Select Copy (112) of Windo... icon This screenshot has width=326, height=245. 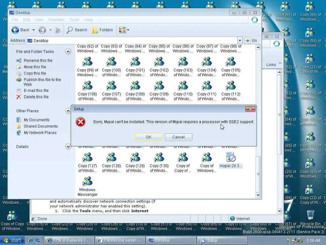[230, 91]
